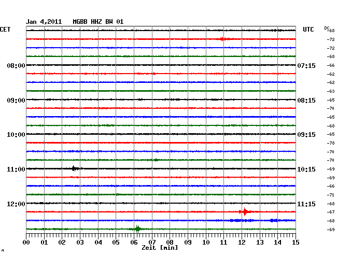337x256 pixels.
Task: Select the 09:00 CET time label
Action: coord(16,101)
